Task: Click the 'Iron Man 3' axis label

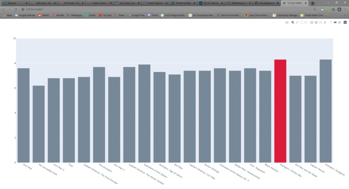Action: tap(120, 167)
